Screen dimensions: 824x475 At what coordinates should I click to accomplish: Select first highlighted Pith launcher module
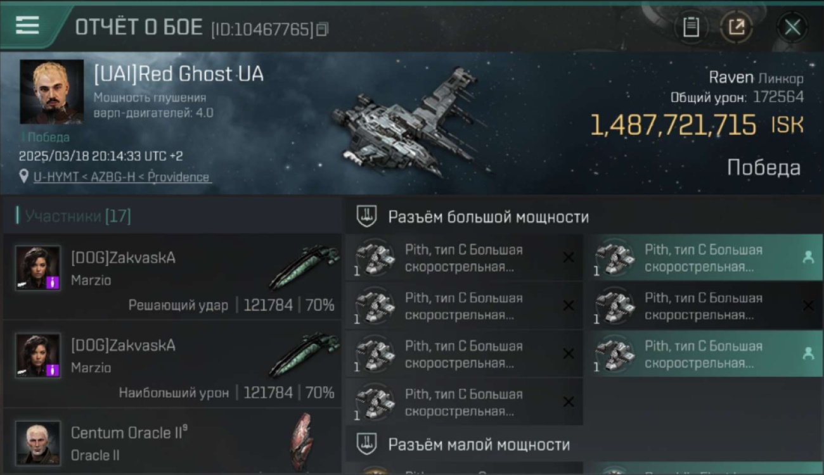click(x=704, y=258)
